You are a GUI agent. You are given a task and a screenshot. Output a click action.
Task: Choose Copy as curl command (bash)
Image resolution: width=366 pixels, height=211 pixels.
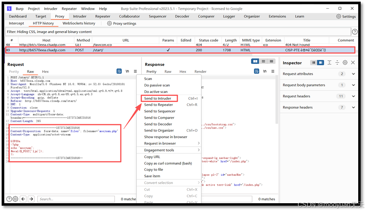coord(169,163)
